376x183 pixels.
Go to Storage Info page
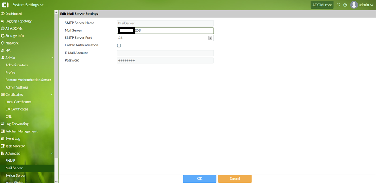[14, 36]
